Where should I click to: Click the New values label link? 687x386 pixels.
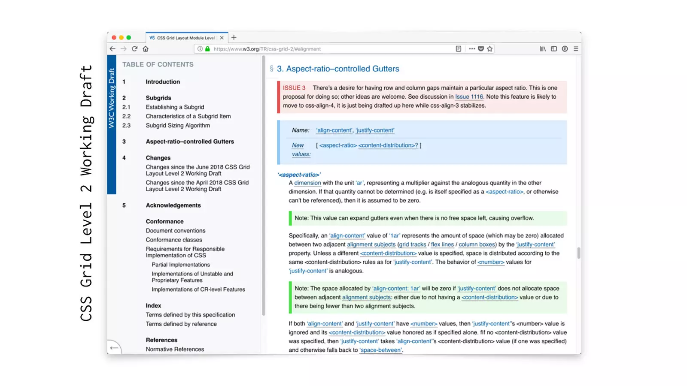(x=301, y=150)
